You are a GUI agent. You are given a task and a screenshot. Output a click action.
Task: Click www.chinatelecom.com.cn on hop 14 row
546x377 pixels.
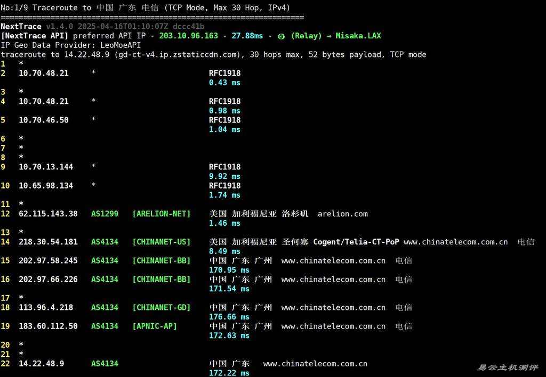456,242
